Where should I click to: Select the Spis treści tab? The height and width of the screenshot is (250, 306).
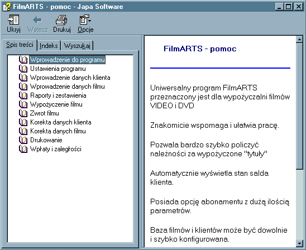(x=20, y=45)
